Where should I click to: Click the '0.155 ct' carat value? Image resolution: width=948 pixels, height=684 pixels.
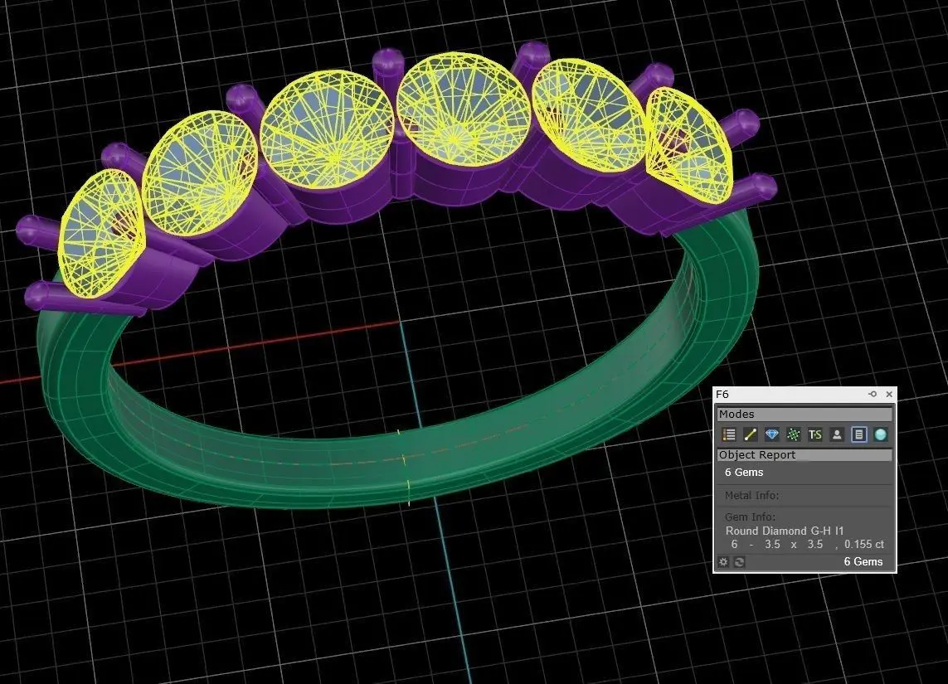[864, 545]
